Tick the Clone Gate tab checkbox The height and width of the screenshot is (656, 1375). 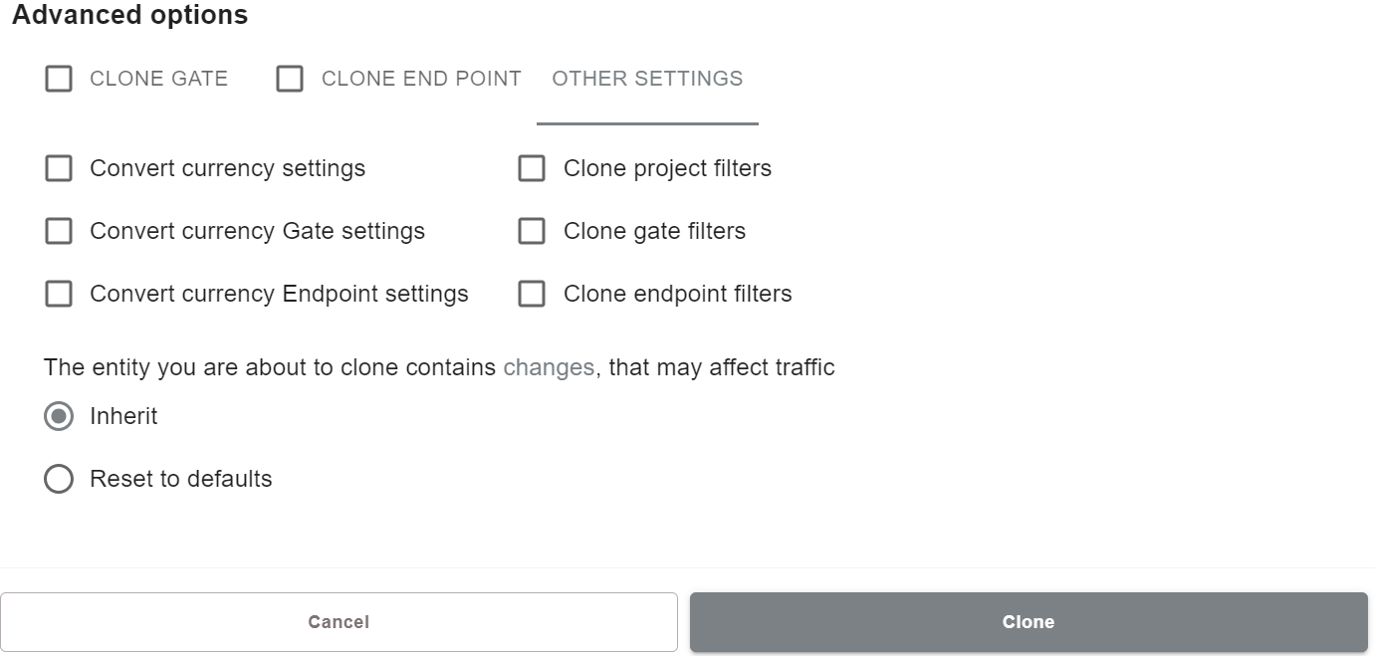coord(59,79)
